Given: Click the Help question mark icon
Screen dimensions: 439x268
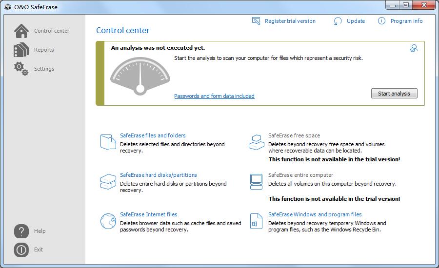Looking at the screenshot, I should coord(21,231).
